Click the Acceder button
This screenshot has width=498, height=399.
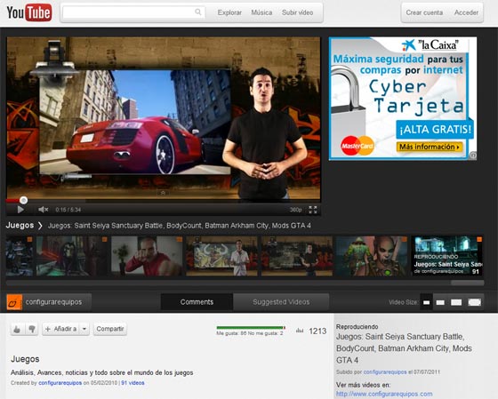(466, 12)
